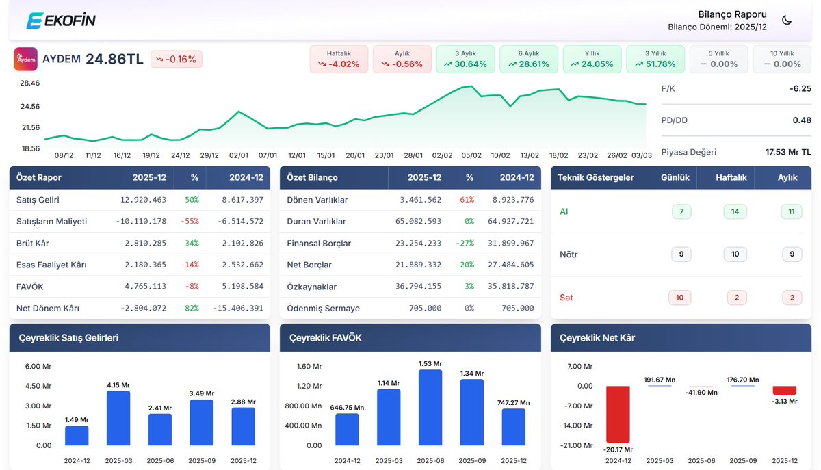821x470 pixels.
Task: Click the EKOFIN logo
Action: click(x=61, y=21)
